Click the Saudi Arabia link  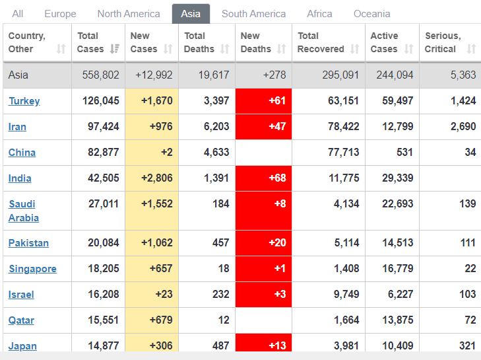(x=24, y=211)
